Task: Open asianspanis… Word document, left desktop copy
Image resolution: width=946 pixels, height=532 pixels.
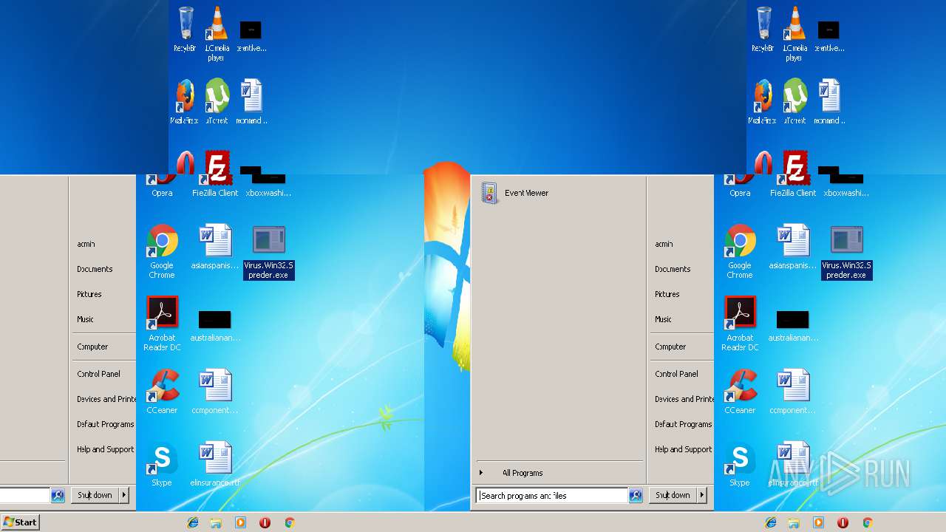Action: click(x=215, y=247)
